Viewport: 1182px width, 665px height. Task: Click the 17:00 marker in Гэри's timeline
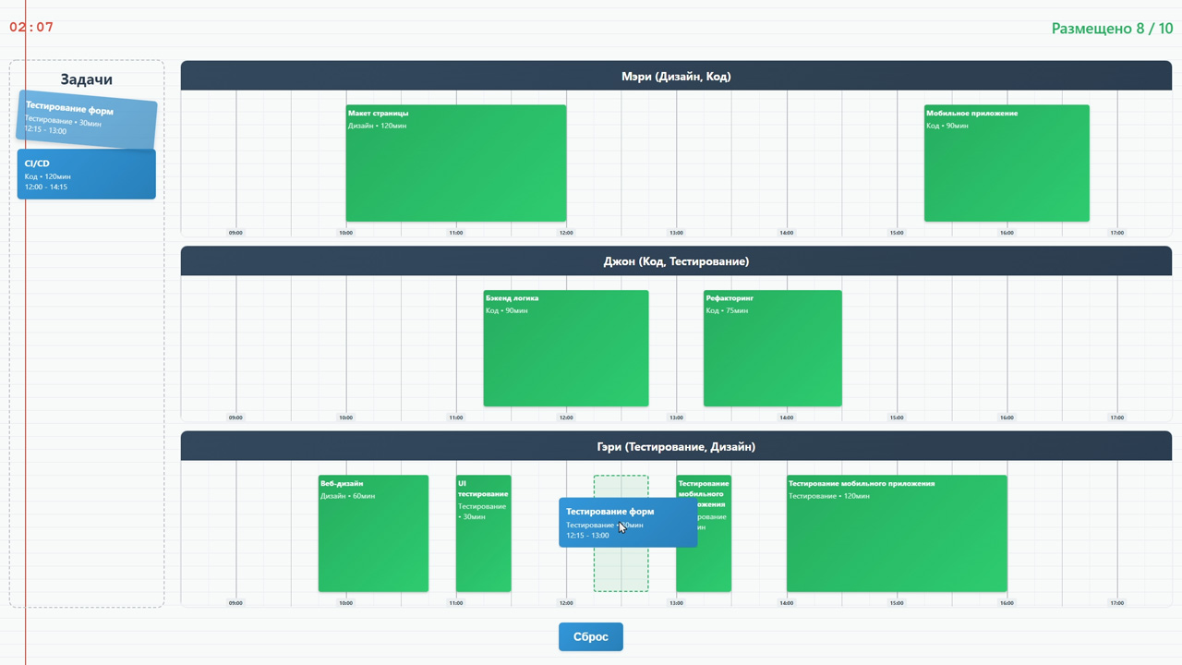[1116, 603]
